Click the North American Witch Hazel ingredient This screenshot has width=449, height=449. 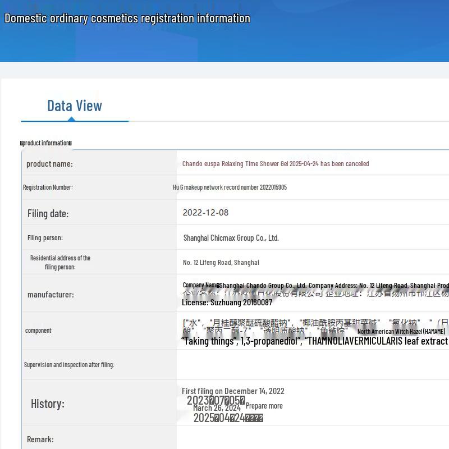(401, 331)
